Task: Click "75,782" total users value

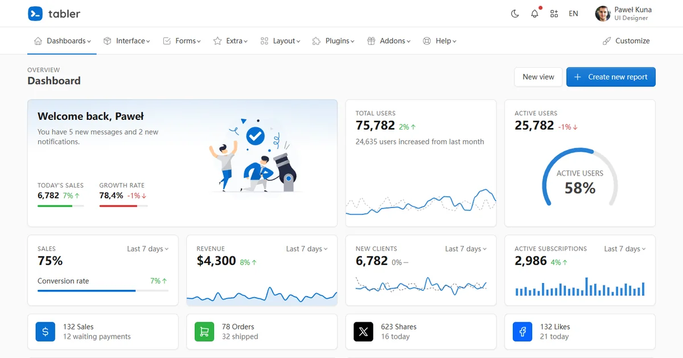Action: [x=375, y=126]
